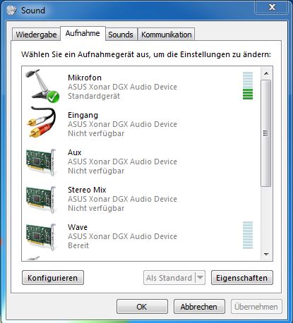Click the Wave device level meter

pos(248,235)
